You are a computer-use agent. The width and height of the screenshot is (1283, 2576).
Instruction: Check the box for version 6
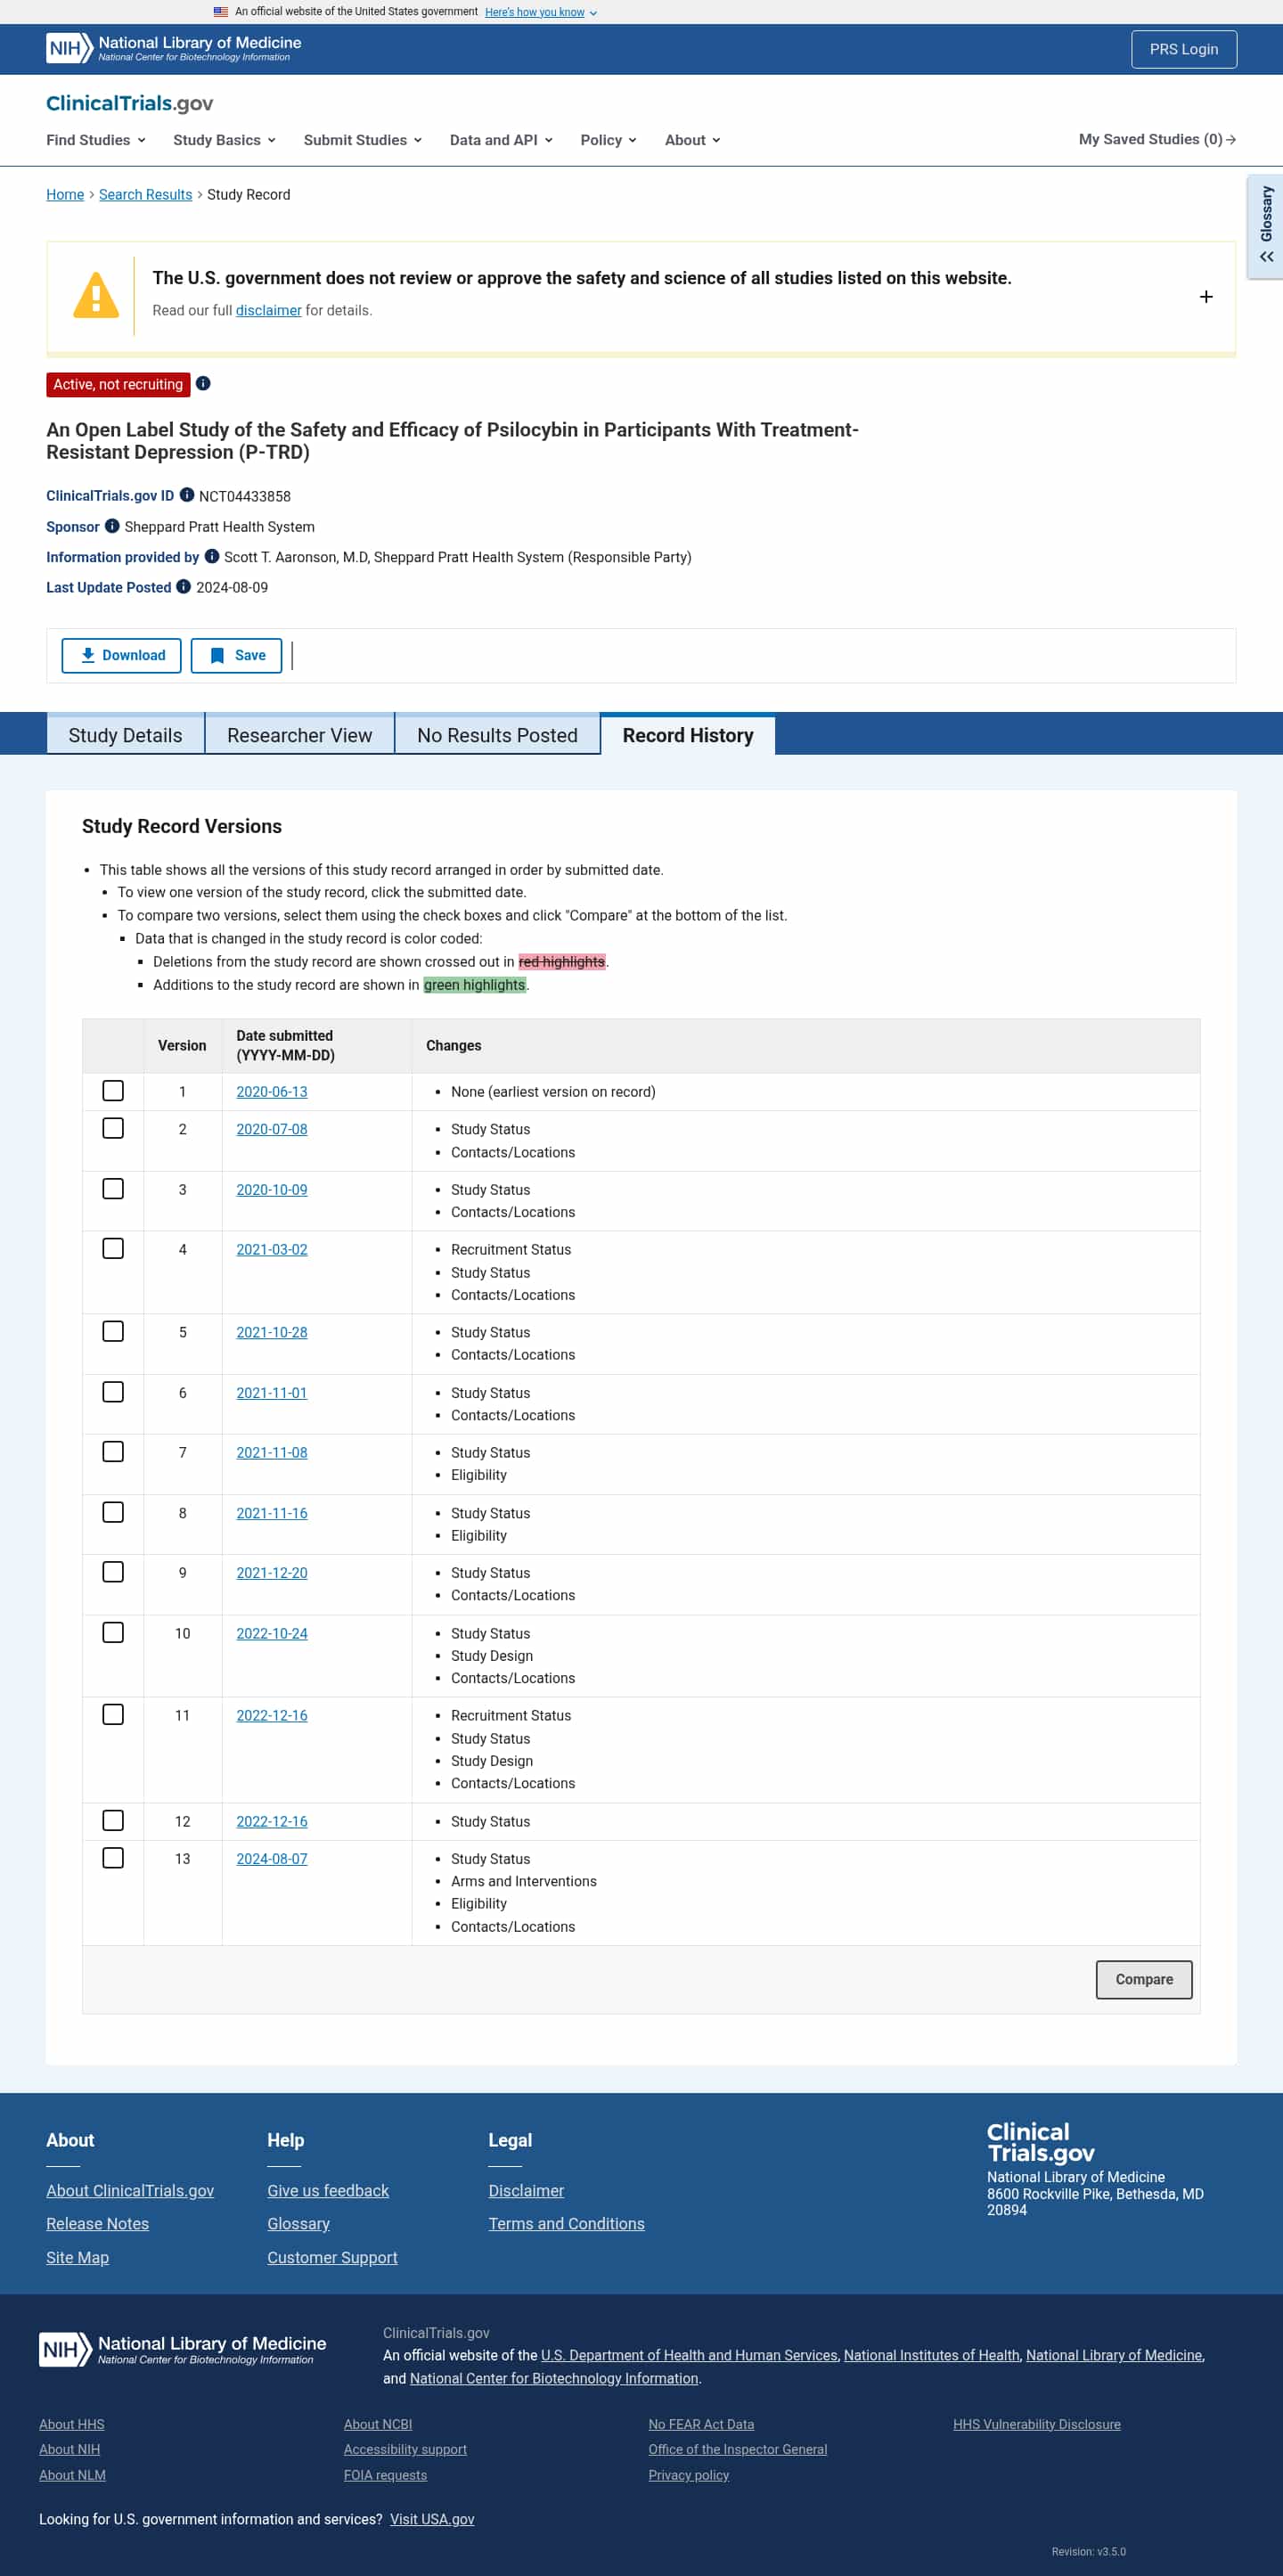[x=113, y=1393]
